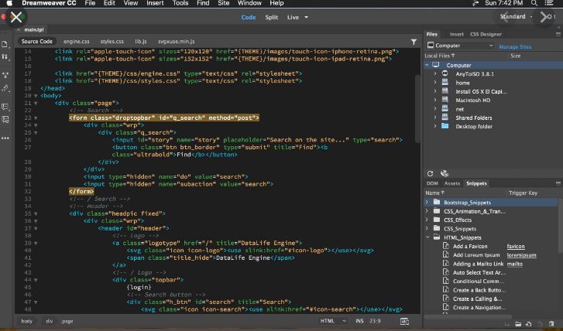
Task: Toggle the INS insert mode indicator
Action: (x=359, y=321)
